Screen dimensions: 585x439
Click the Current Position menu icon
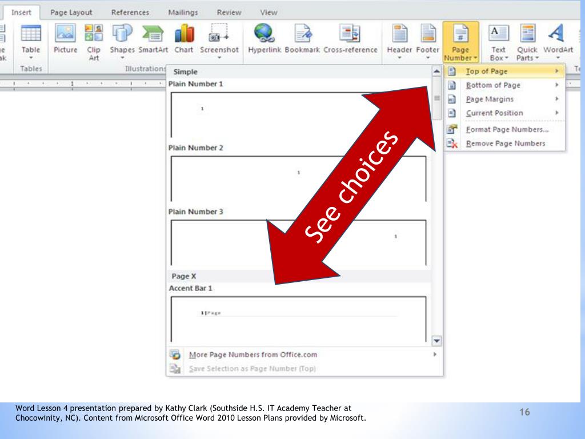coord(452,113)
